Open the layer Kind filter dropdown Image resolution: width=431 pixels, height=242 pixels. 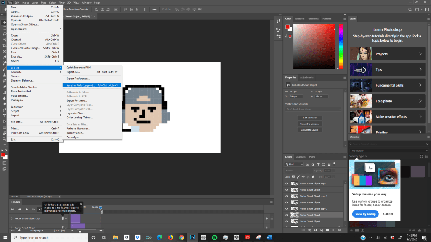pyautogui.click(x=295, y=164)
